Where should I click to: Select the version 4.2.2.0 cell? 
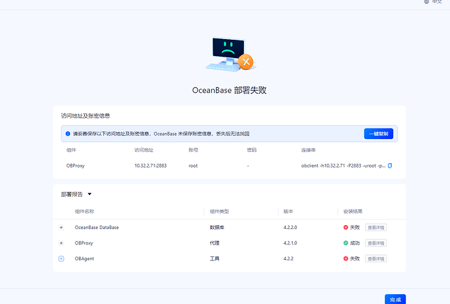coord(290,228)
